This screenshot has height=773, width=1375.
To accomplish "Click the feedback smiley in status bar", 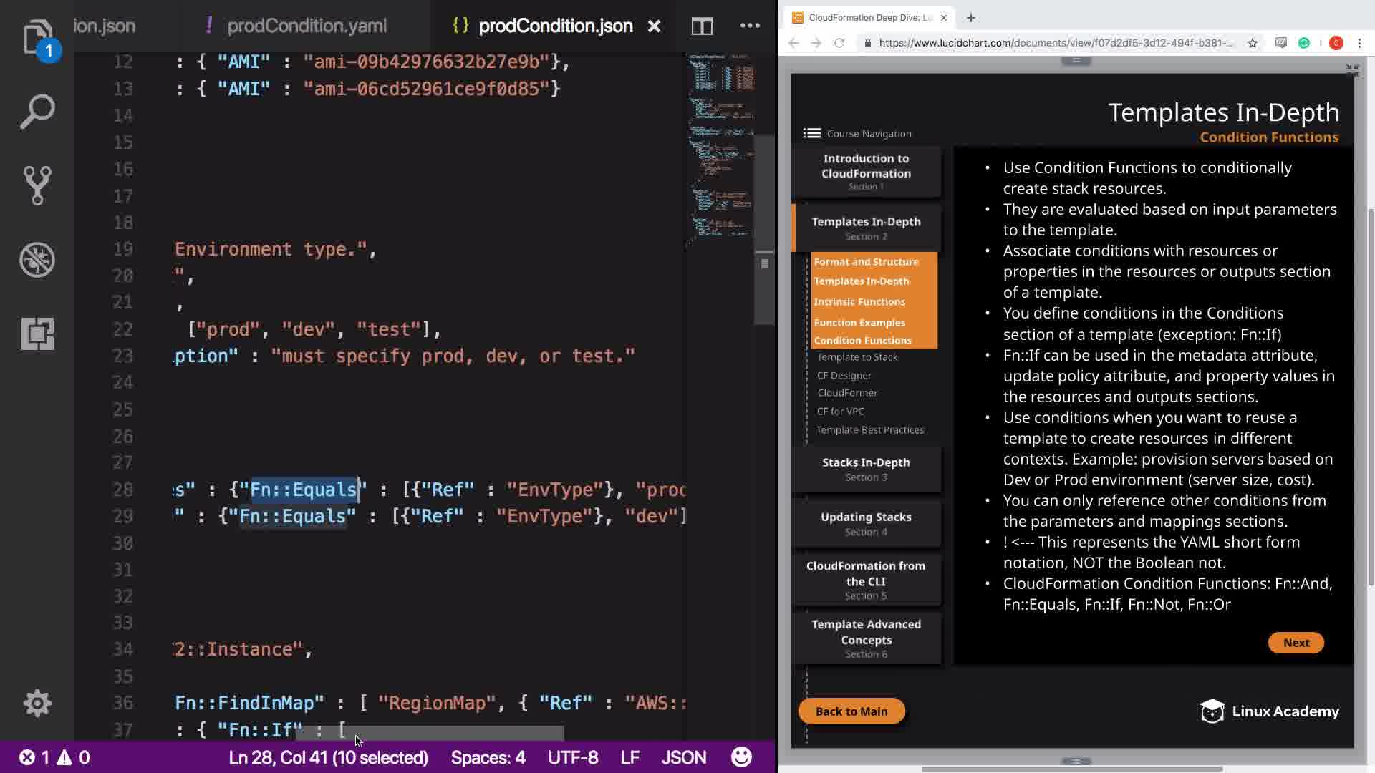I will [741, 757].
